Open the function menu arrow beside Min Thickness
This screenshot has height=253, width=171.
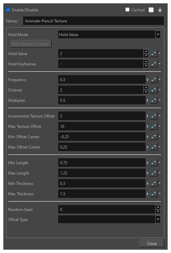(x=160, y=183)
